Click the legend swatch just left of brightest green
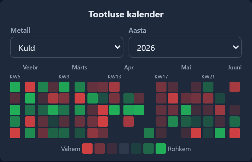252x162 pixels. (148, 148)
